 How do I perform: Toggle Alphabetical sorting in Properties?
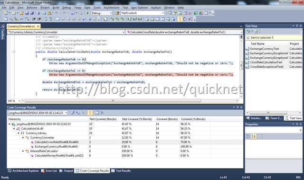[x=254, y=136]
